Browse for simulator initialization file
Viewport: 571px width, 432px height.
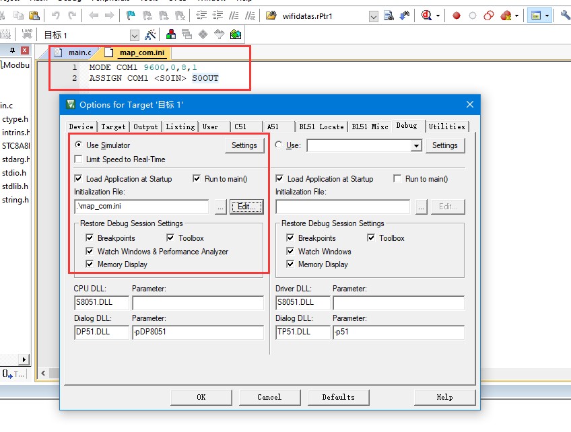point(220,207)
